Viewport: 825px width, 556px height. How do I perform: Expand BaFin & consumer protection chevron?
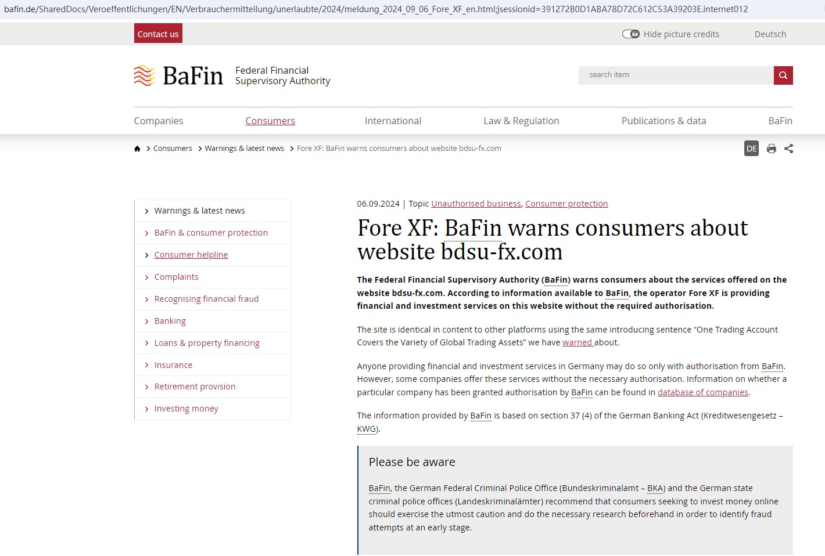[x=146, y=233]
